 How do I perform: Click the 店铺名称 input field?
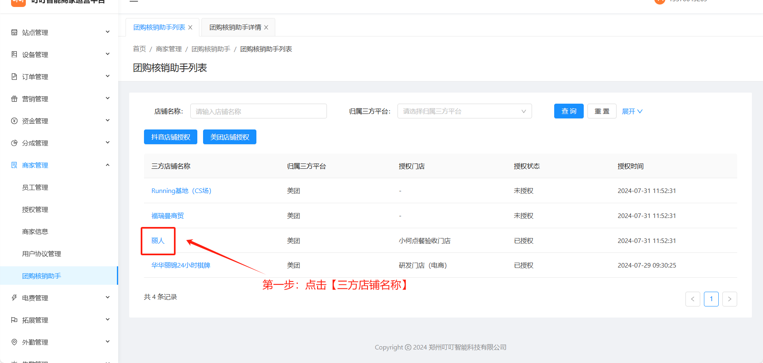point(258,111)
